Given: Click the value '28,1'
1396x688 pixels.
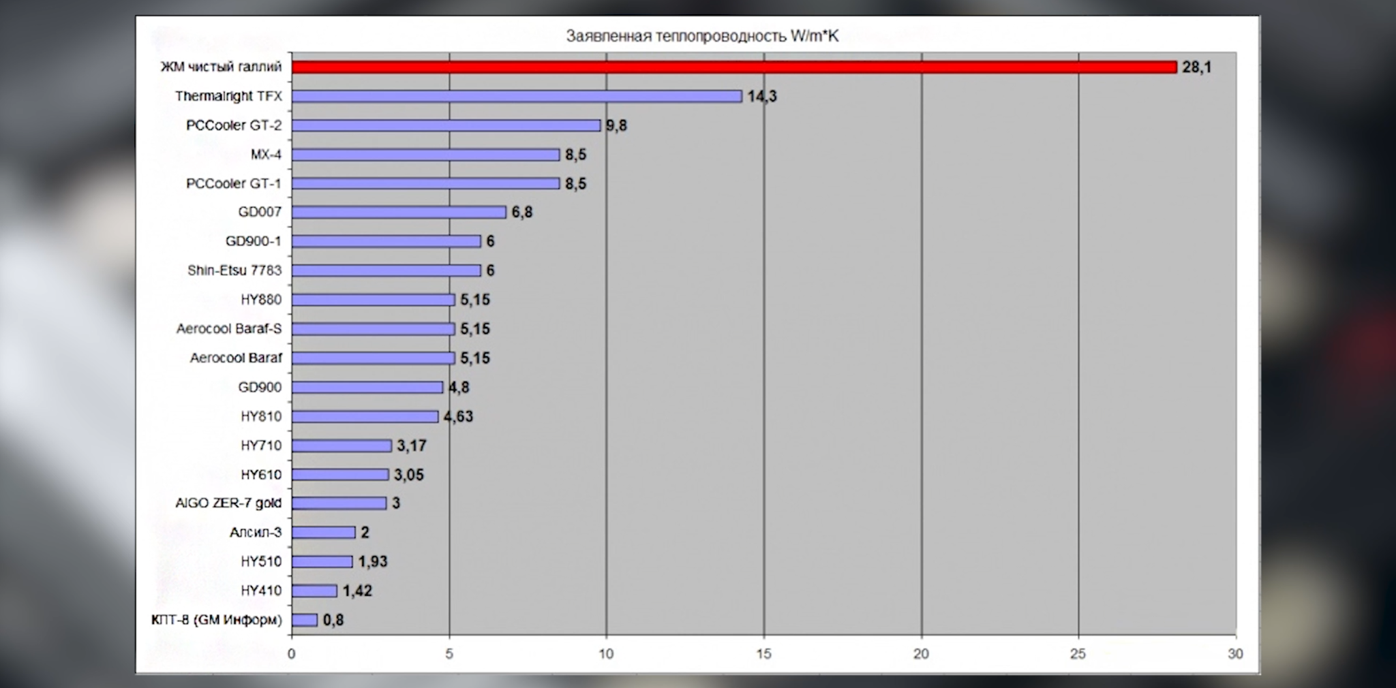Looking at the screenshot, I should 1197,67.
